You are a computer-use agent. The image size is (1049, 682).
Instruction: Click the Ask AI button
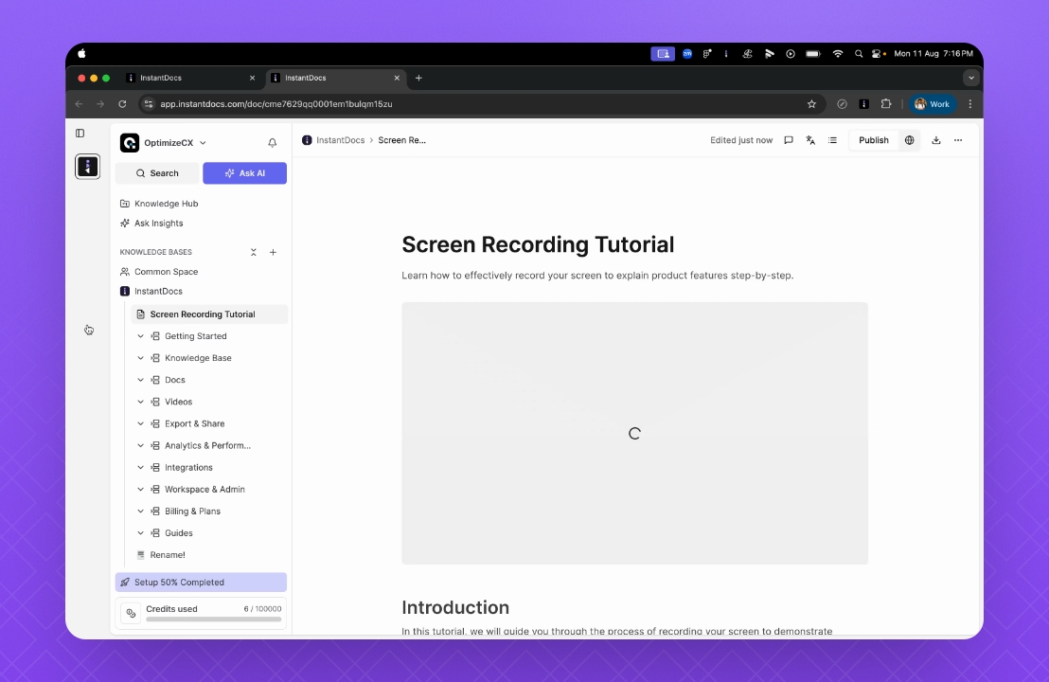pos(244,173)
